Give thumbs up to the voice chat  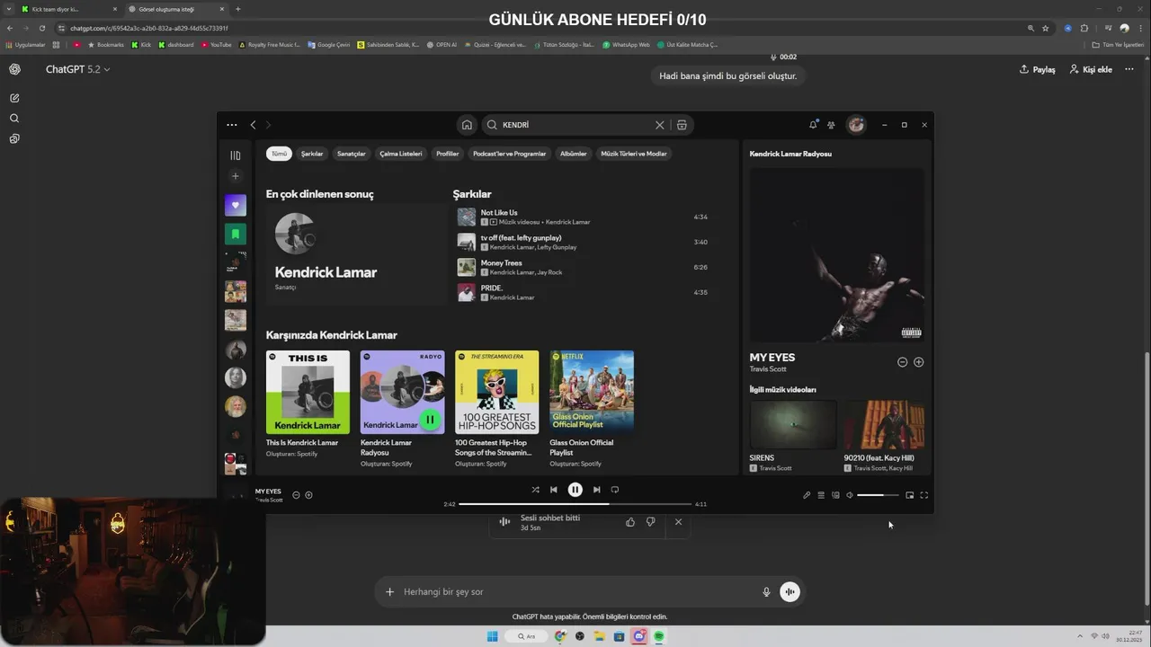629,522
